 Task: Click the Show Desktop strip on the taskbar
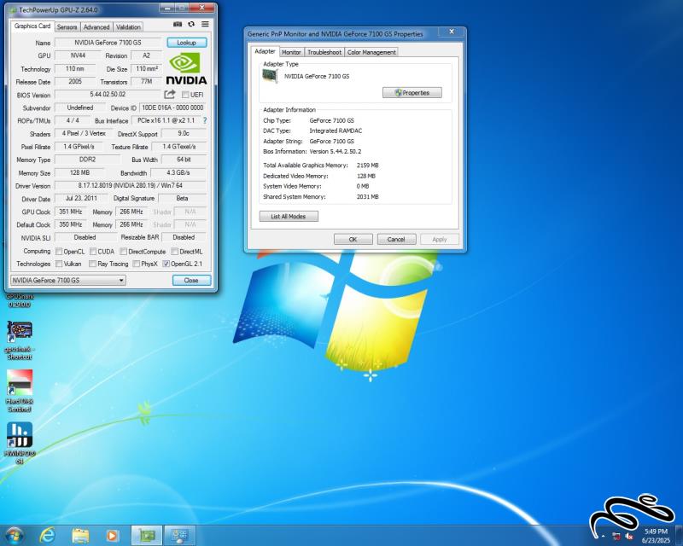tap(679, 535)
